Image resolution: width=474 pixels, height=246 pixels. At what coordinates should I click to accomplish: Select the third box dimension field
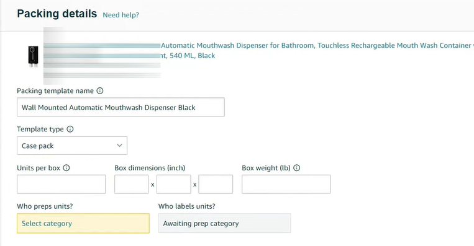216,184
